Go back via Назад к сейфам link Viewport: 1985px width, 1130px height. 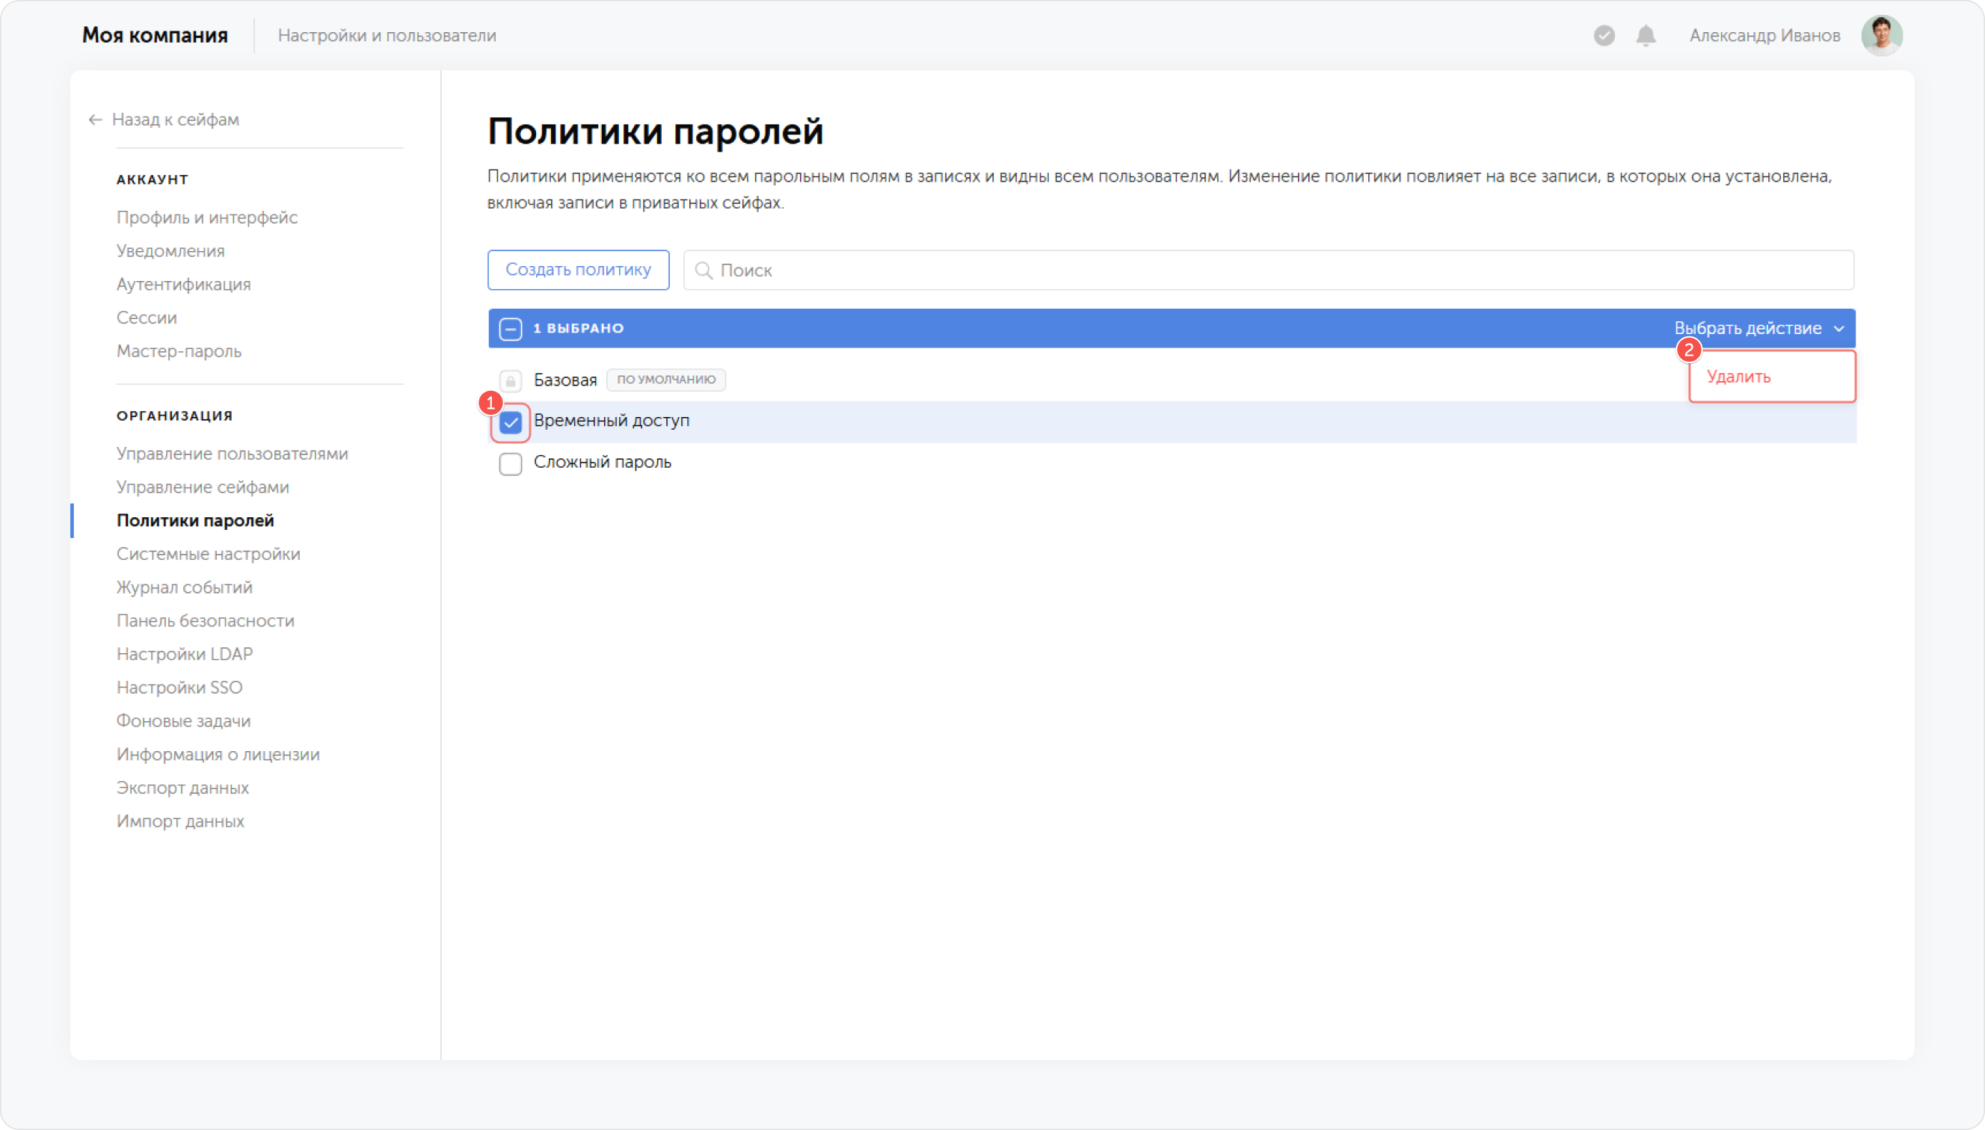click(x=176, y=120)
